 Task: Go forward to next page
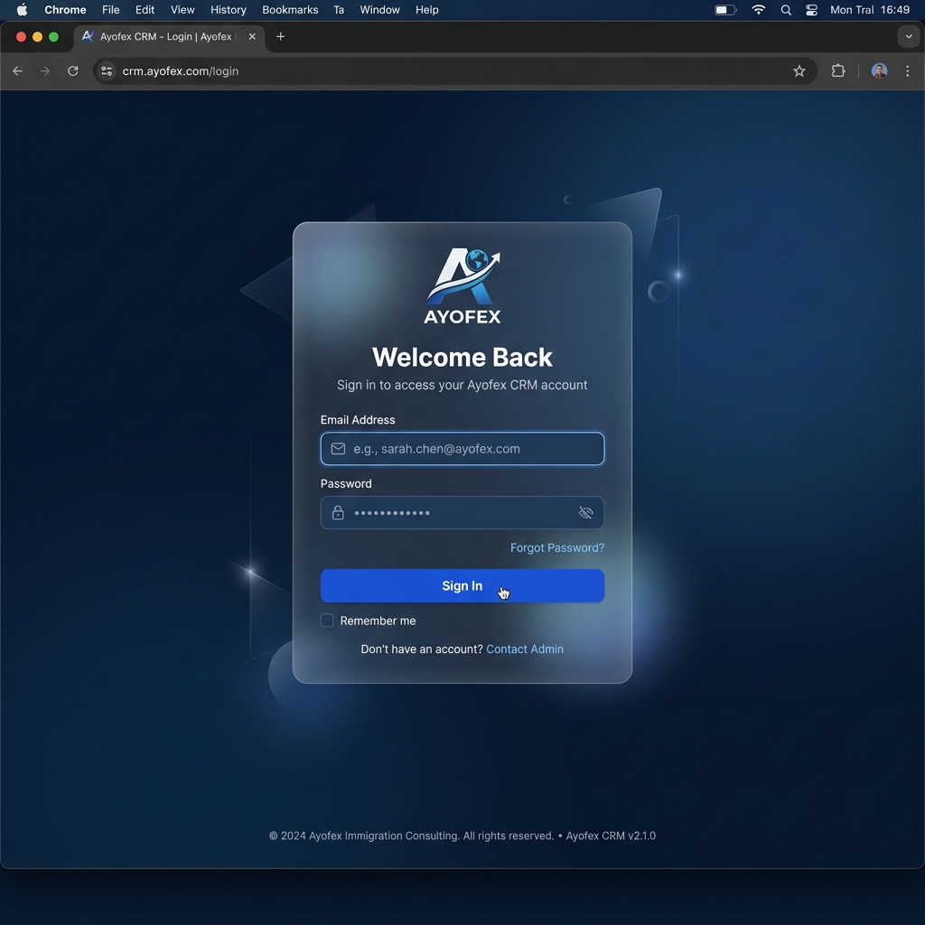click(45, 71)
